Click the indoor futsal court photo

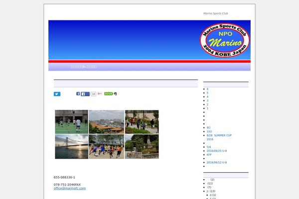point(72,122)
